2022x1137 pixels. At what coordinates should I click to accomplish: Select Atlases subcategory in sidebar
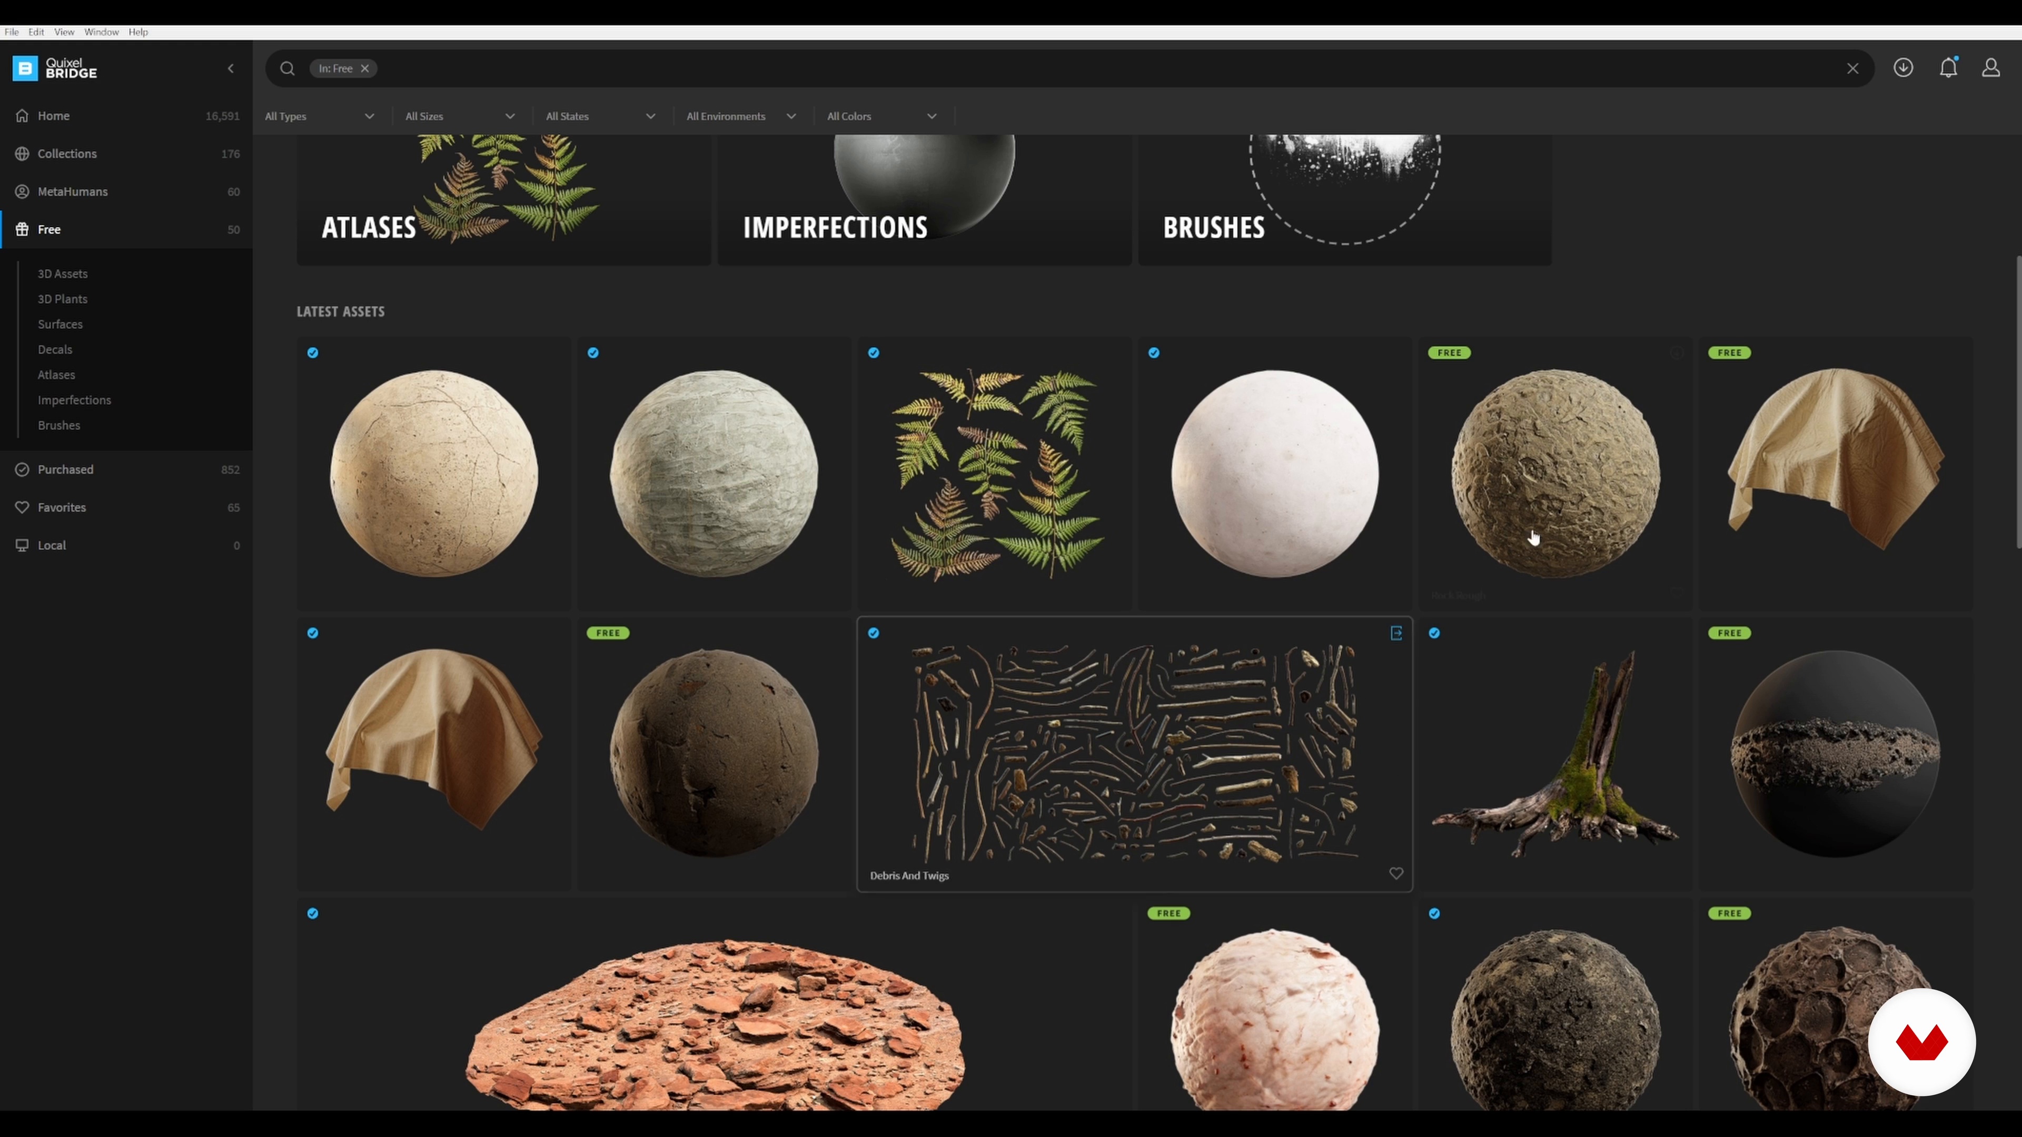pos(56,374)
